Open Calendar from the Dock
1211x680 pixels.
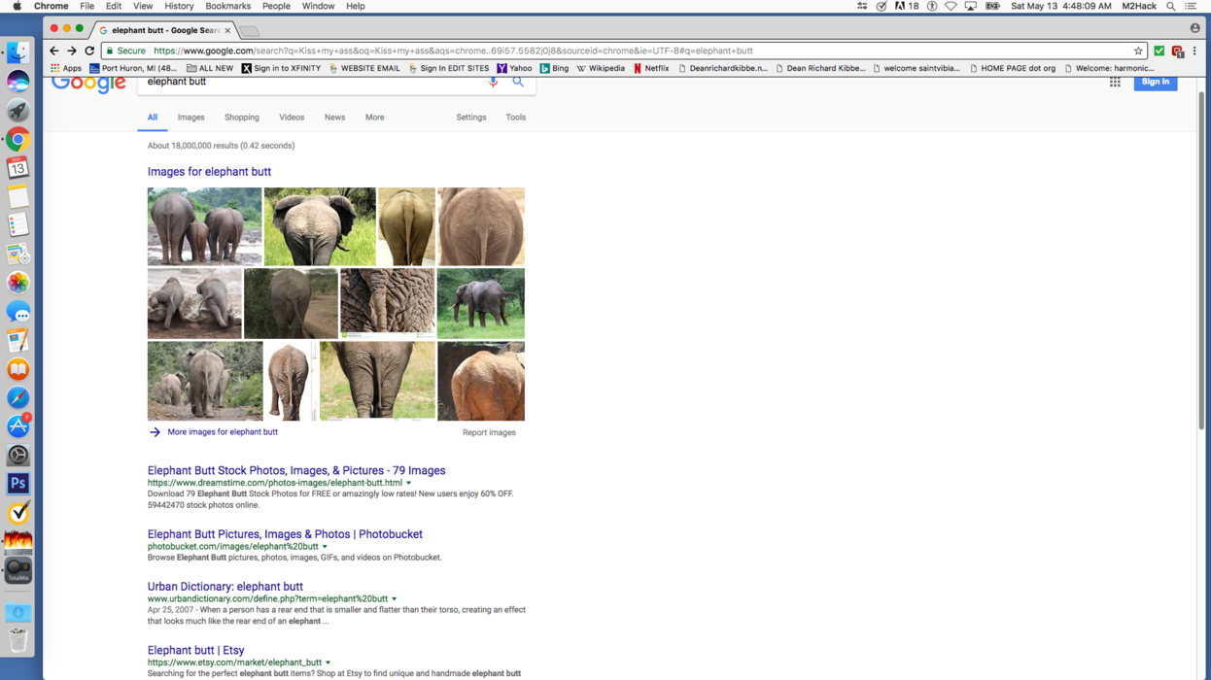[x=18, y=168]
